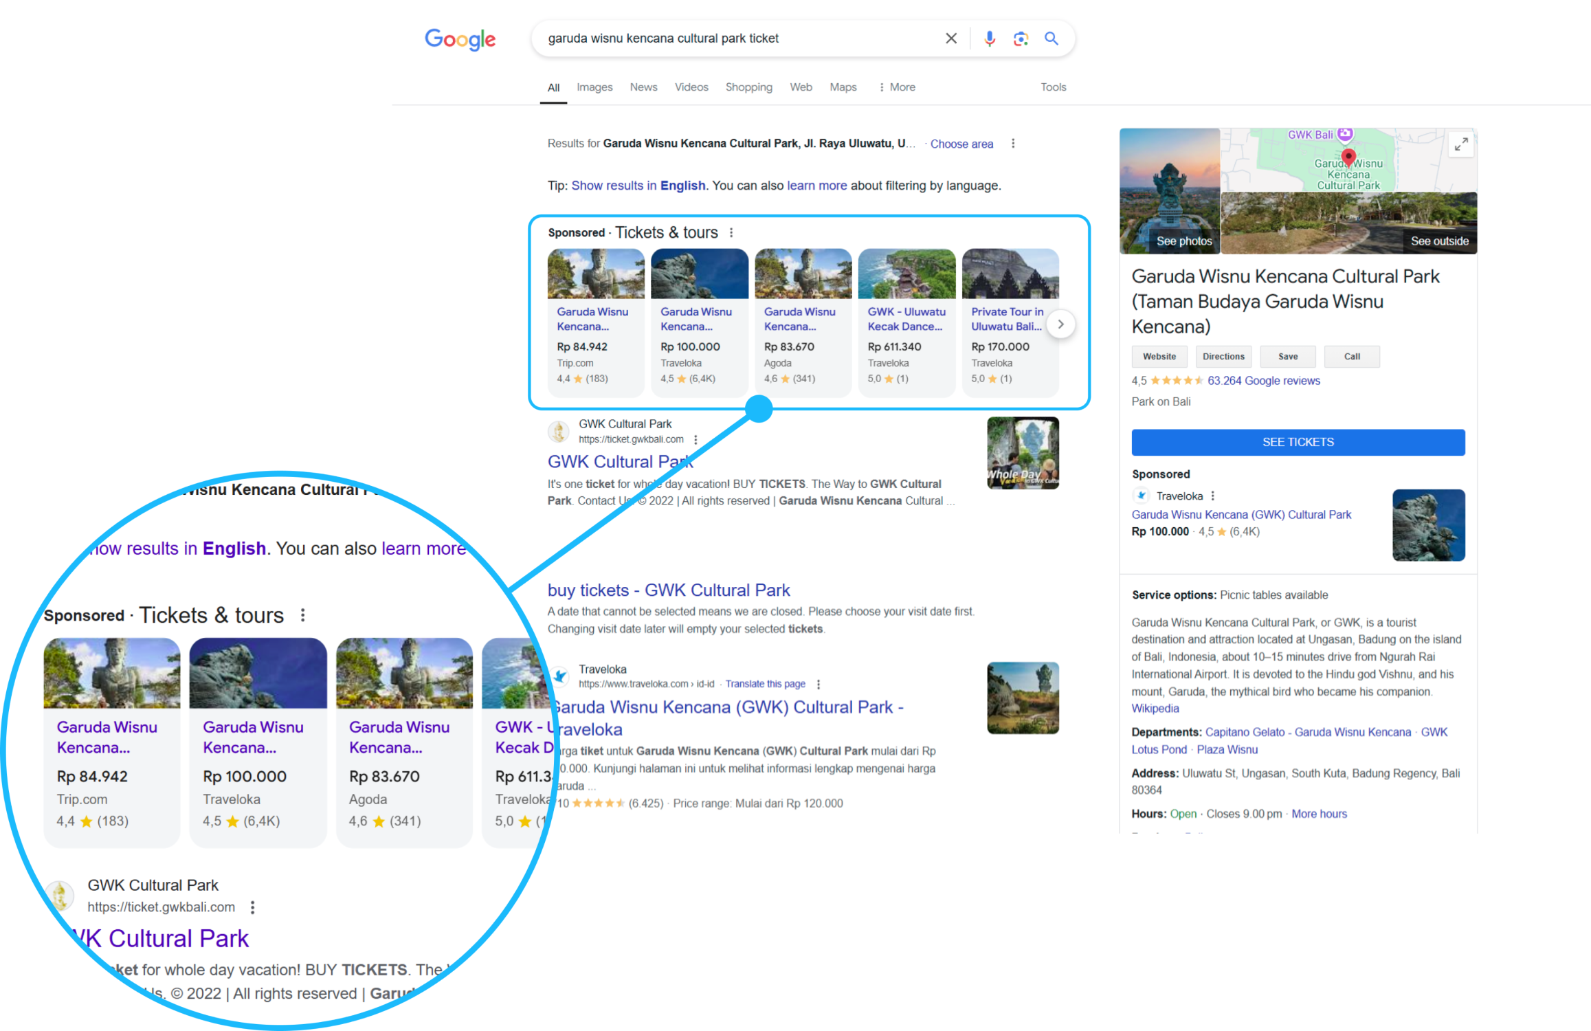Open Google logo homepage

tap(460, 39)
